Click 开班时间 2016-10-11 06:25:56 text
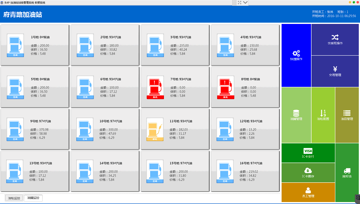 pos(334,16)
